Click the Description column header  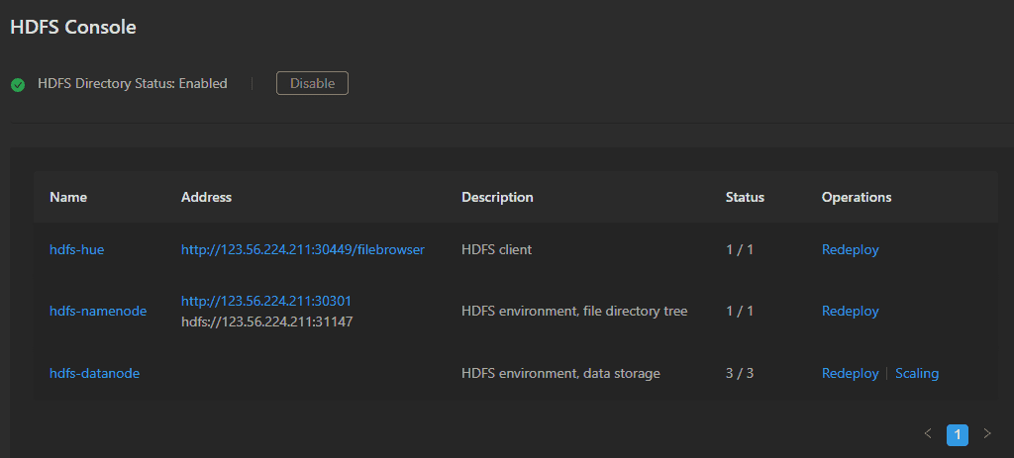[x=497, y=197]
